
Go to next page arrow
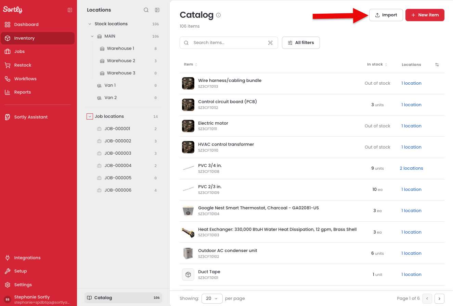tap(439, 298)
